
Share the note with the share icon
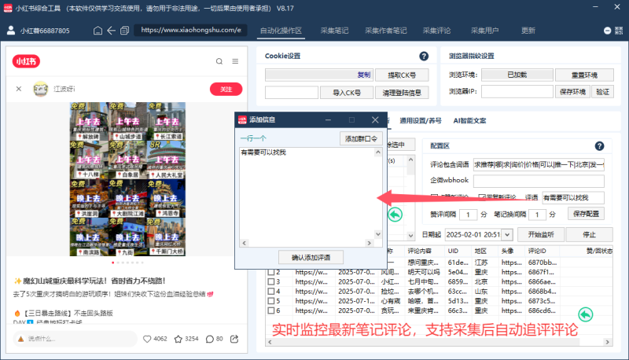pyautogui.click(x=234, y=339)
